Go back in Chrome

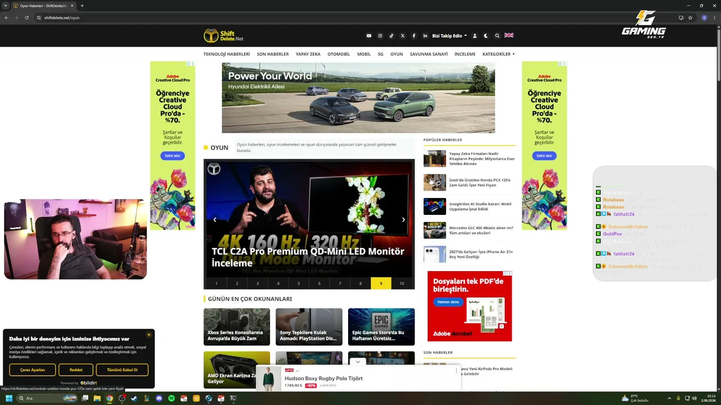7,17
